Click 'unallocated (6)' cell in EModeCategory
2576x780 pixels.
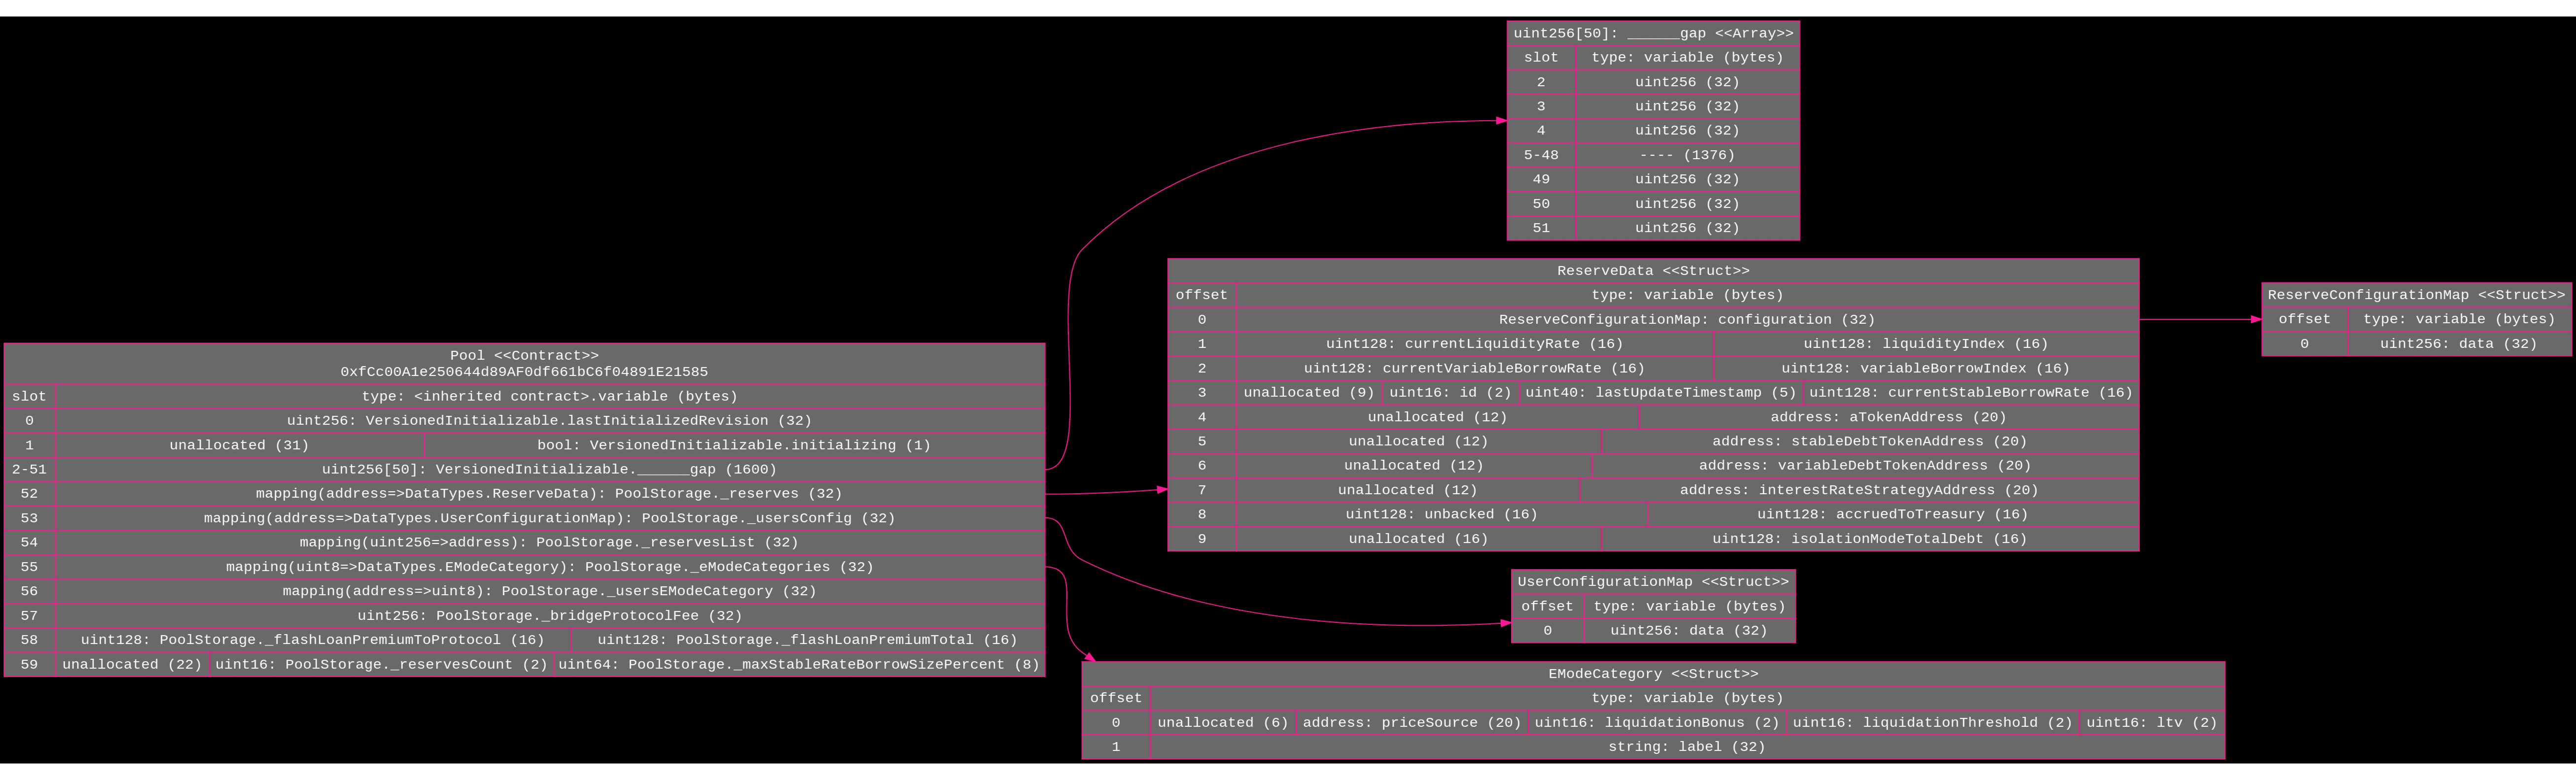click(1223, 723)
